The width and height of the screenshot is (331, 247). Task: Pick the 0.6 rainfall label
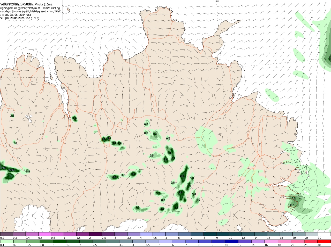(x=168, y=138)
